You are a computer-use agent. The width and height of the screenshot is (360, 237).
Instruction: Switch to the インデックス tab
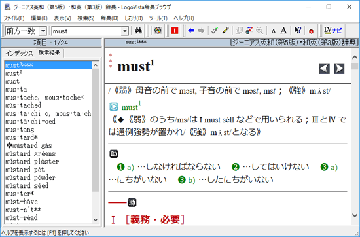pyautogui.click(x=19, y=53)
